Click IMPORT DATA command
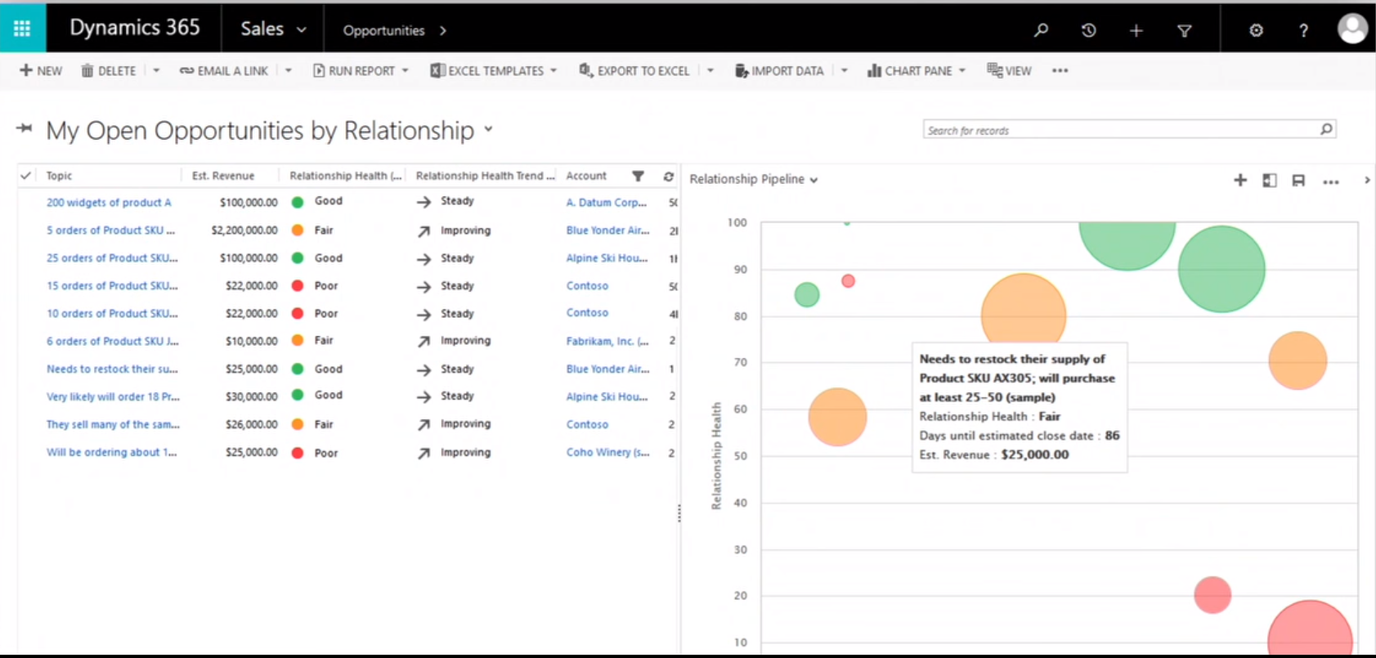The height and width of the screenshot is (658, 1376). coord(779,70)
